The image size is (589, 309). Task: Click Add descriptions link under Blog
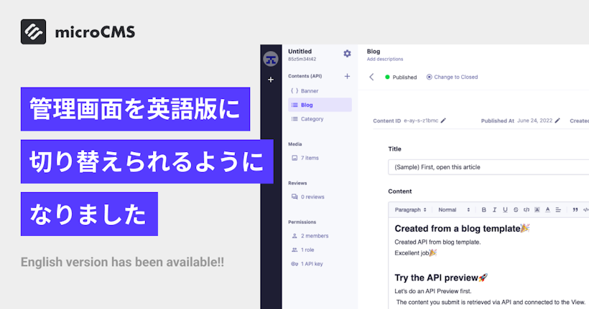tap(385, 60)
